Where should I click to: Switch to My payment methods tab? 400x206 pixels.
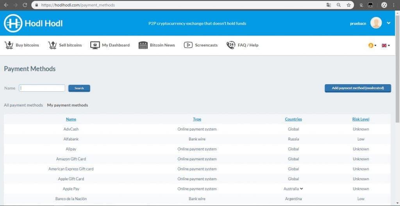click(x=68, y=105)
